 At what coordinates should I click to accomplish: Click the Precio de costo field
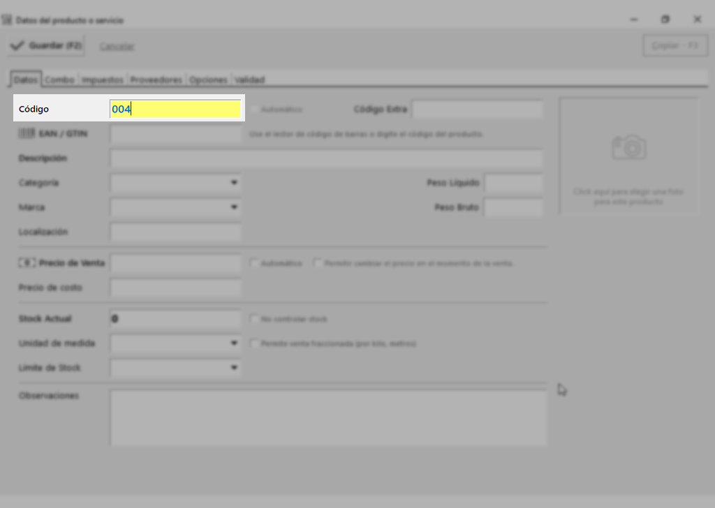(175, 288)
